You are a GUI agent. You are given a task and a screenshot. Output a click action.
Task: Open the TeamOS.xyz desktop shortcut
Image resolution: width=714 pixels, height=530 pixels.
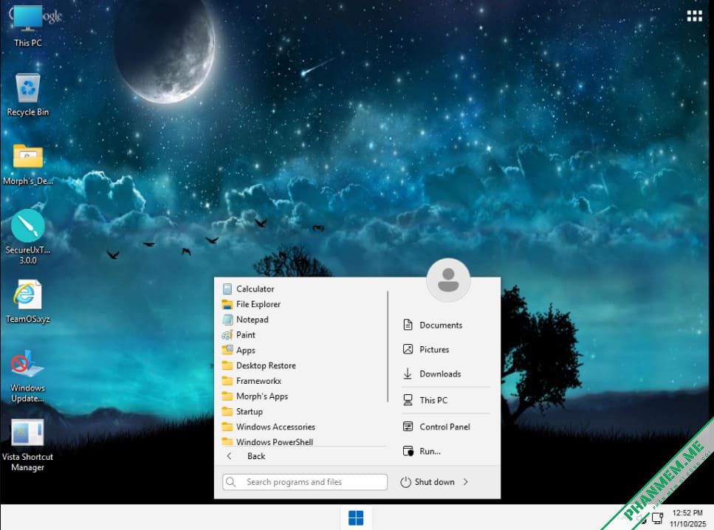click(28, 301)
